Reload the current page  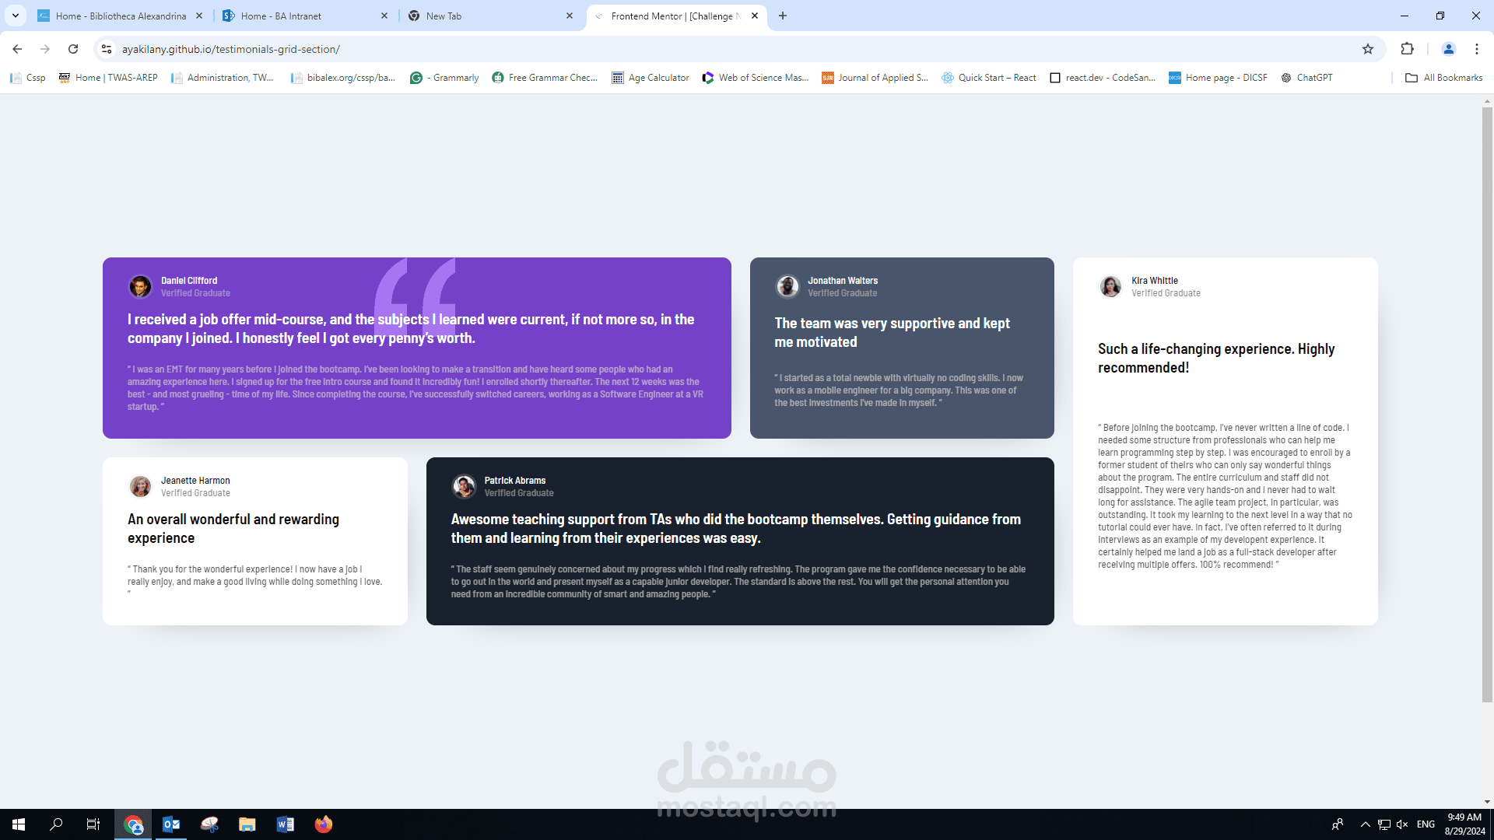pyautogui.click(x=73, y=48)
